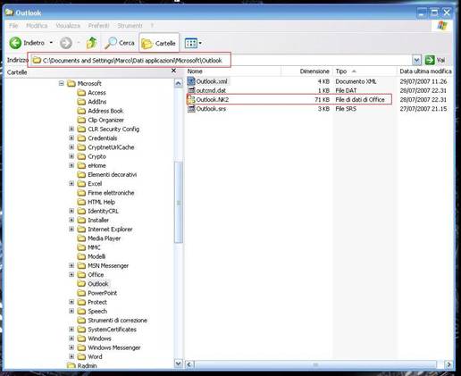Expand the MSN Messenger tree node
This screenshot has height=376, width=461.
pos(71,265)
